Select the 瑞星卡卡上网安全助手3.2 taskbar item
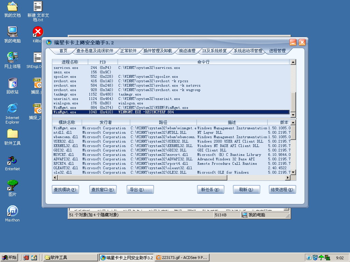This screenshot has height=262, width=350. coord(126,258)
